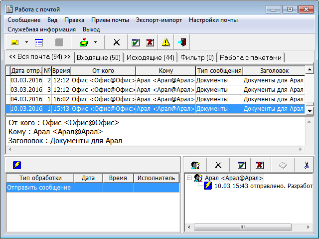This screenshot has height=239, width=319.
Task: Click message list vertical scrollbar down arrow
Action: (310, 110)
